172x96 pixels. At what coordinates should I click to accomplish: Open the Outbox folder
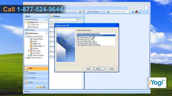(x=35, y=48)
